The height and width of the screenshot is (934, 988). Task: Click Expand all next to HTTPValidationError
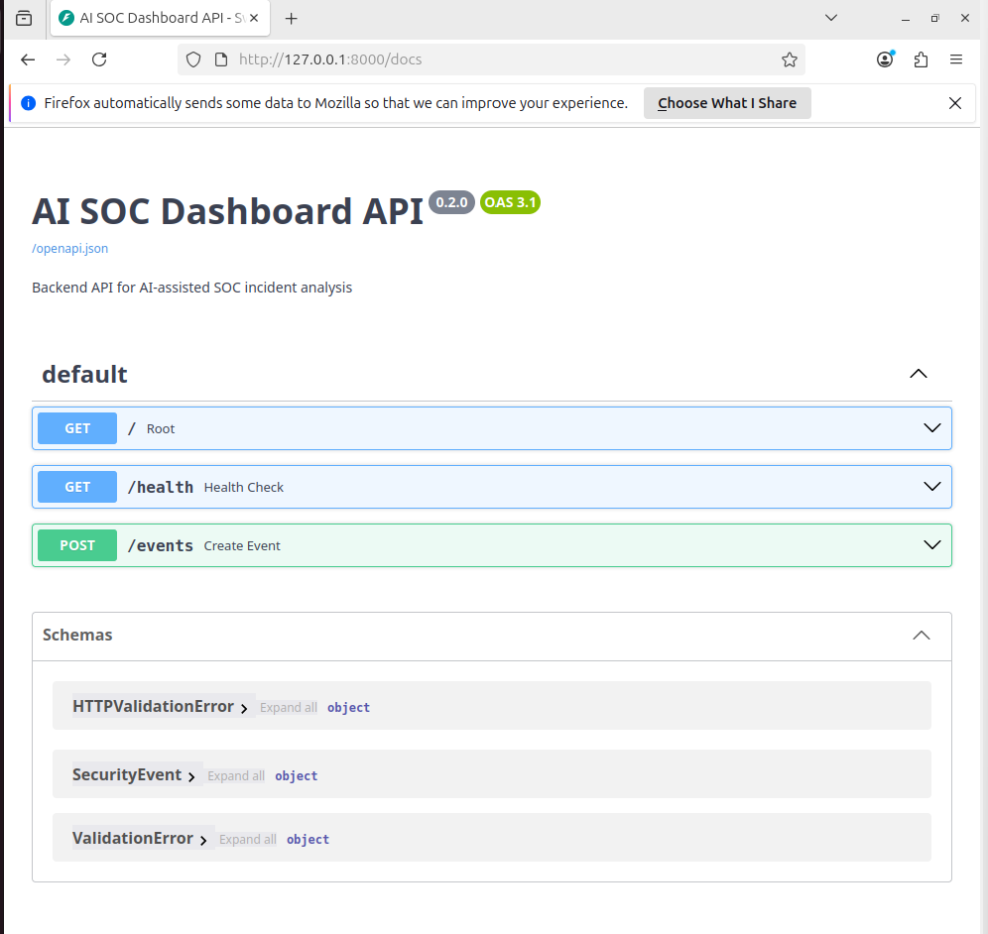click(x=289, y=707)
